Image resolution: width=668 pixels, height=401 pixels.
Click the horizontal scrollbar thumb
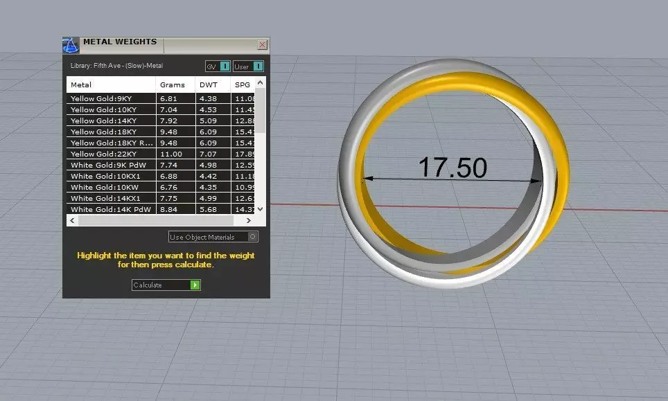point(156,220)
